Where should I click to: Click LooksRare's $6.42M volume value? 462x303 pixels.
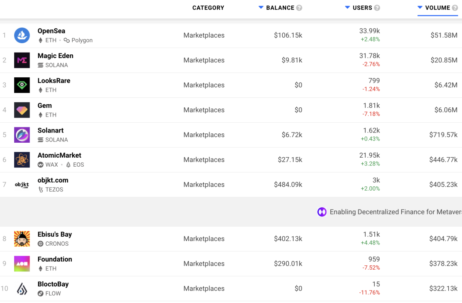[x=446, y=85]
